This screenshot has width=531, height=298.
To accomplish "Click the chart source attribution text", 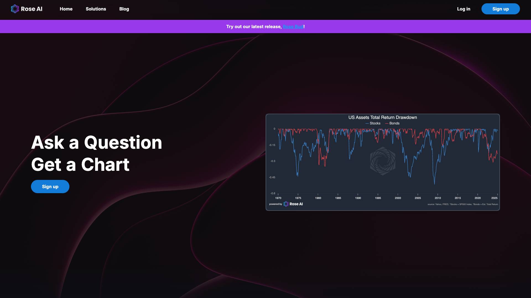I will click(x=462, y=204).
